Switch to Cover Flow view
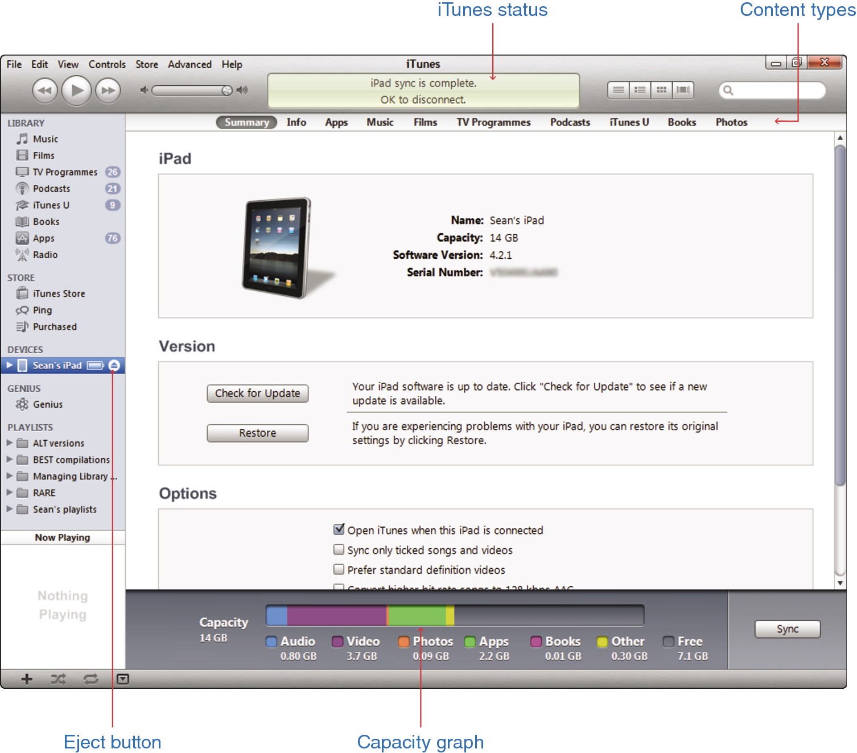Image resolution: width=857 pixels, height=753 pixels. pos(683,90)
